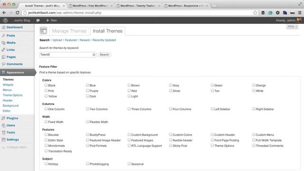Bookmark page with the star icon
This screenshot has width=304, height=171.
pyautogui.click(x=255, y=13)
